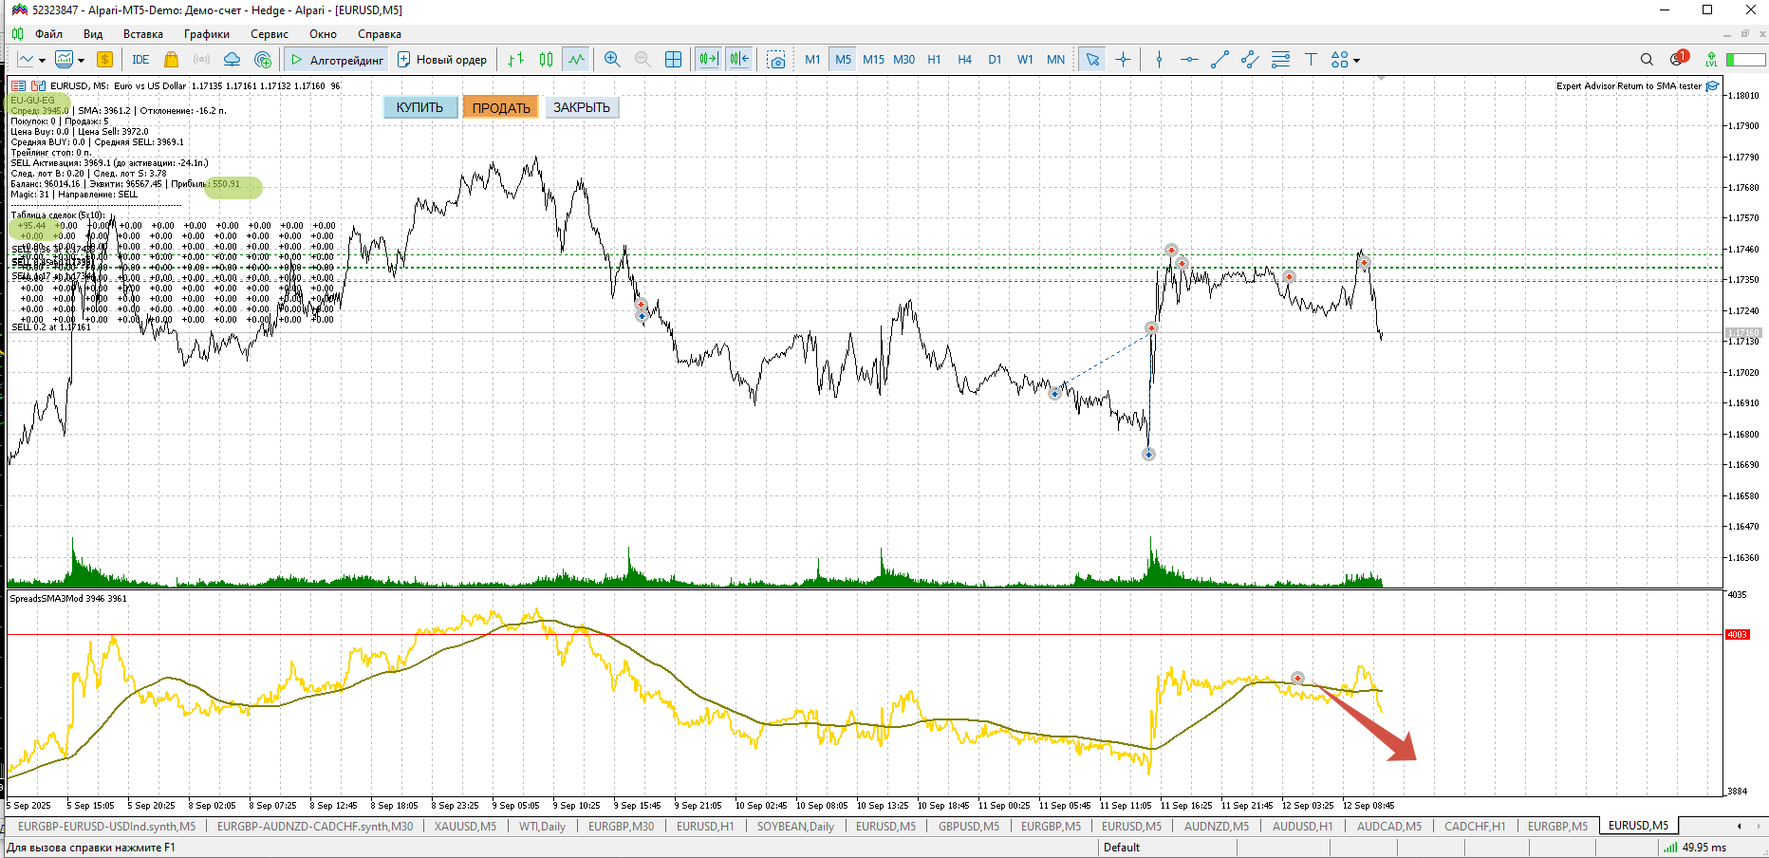This screenshot has height=858, width=1769.
Task: Switch chart to candlestick display
Action: [546, 60]
